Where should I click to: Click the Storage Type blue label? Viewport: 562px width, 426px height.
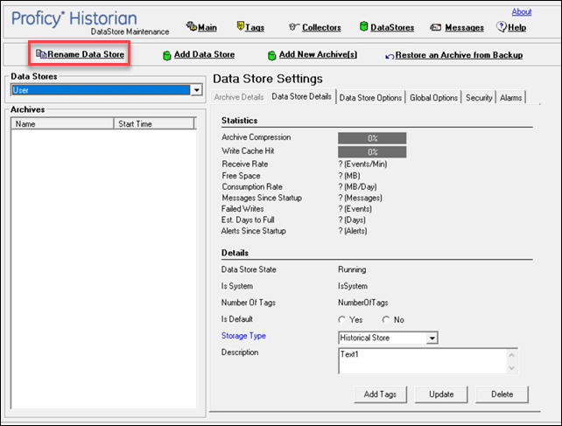tap(243, 336)
